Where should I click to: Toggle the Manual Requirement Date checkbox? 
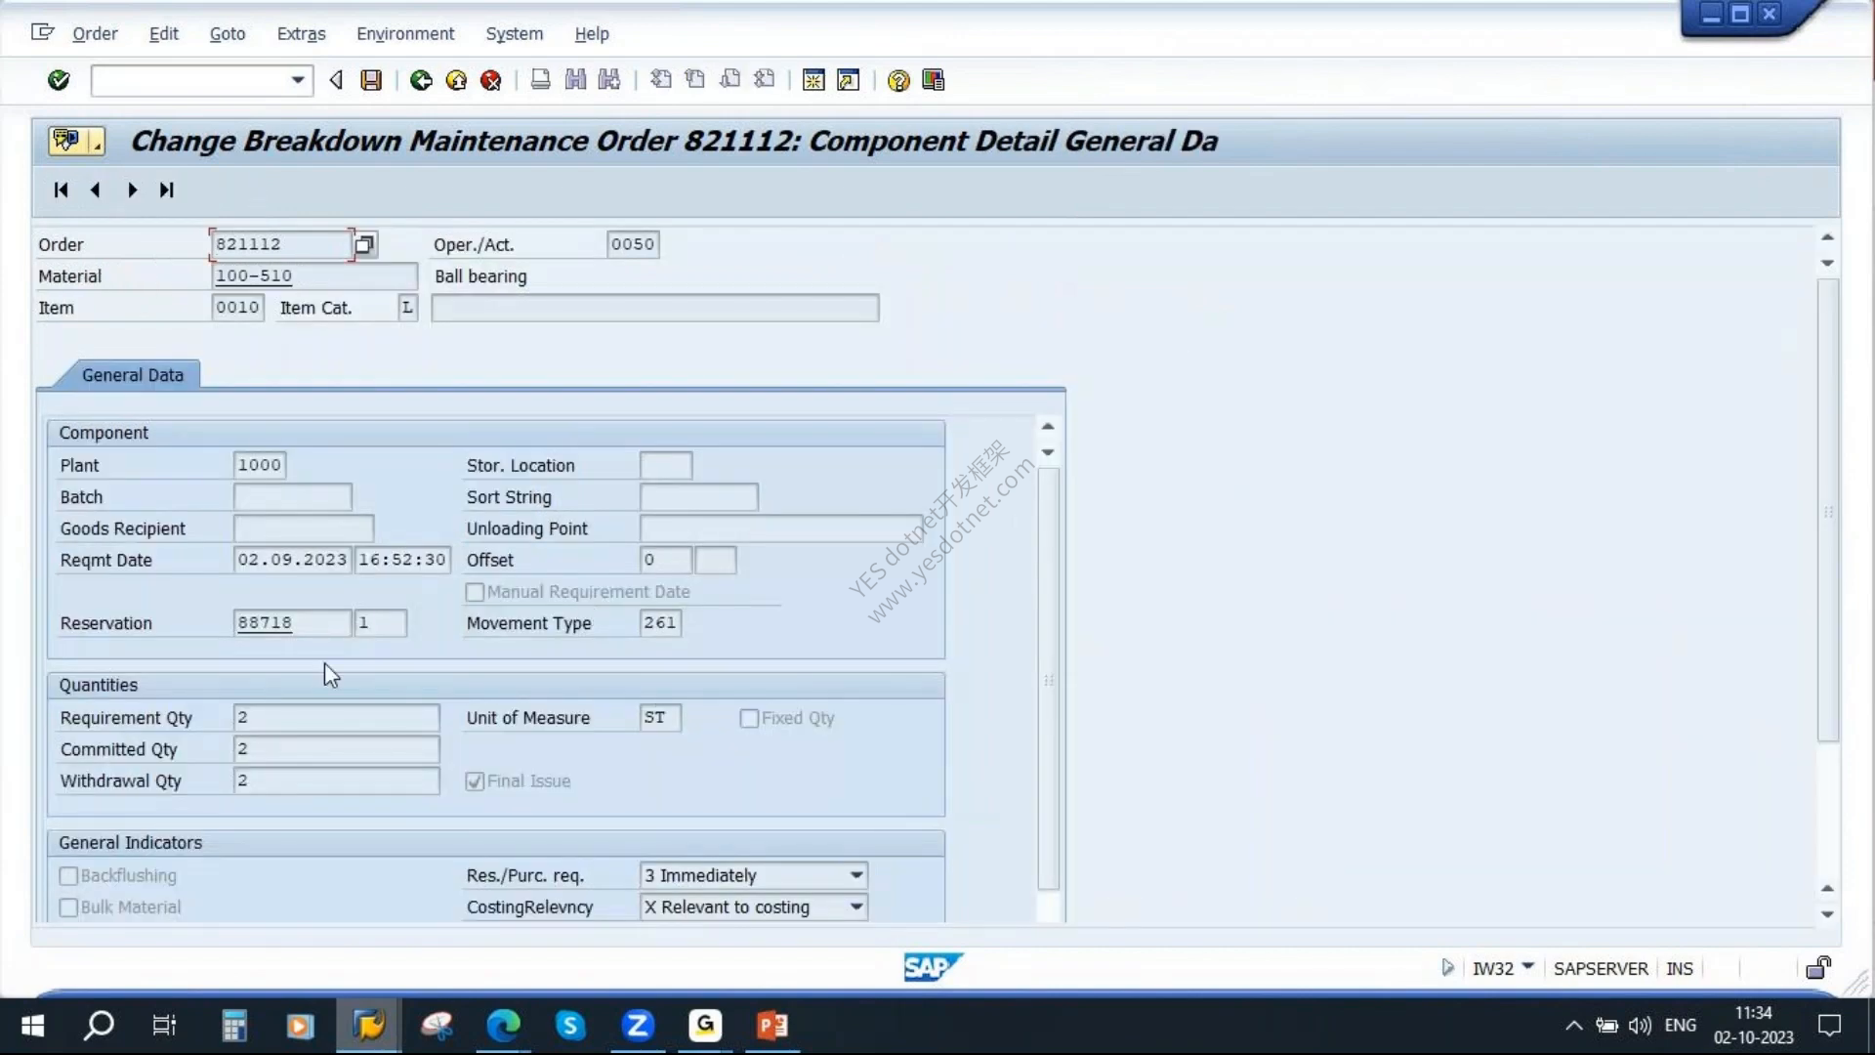[476, 592]
